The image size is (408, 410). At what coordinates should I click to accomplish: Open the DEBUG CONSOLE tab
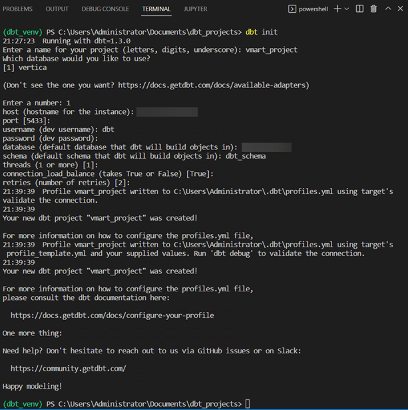105,9
